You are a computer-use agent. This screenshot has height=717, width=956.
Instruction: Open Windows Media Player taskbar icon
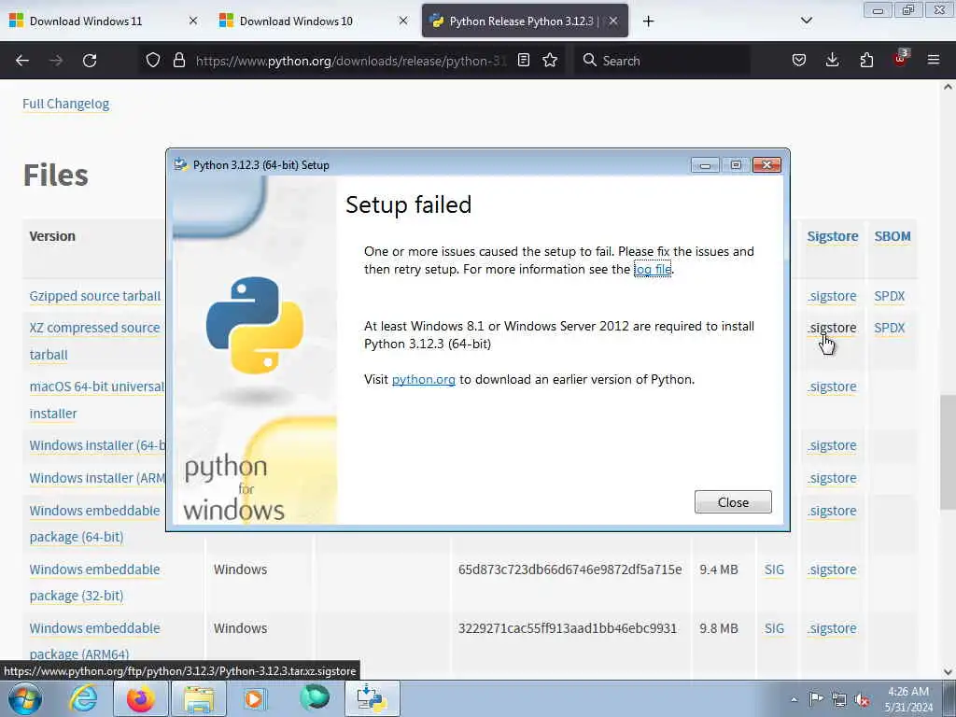coord(256,698)
